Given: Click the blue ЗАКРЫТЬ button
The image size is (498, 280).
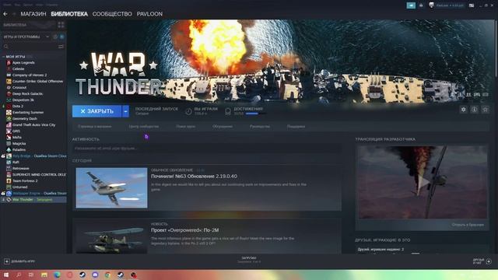Looking at the screenshot, I should [x=96, y=111].
